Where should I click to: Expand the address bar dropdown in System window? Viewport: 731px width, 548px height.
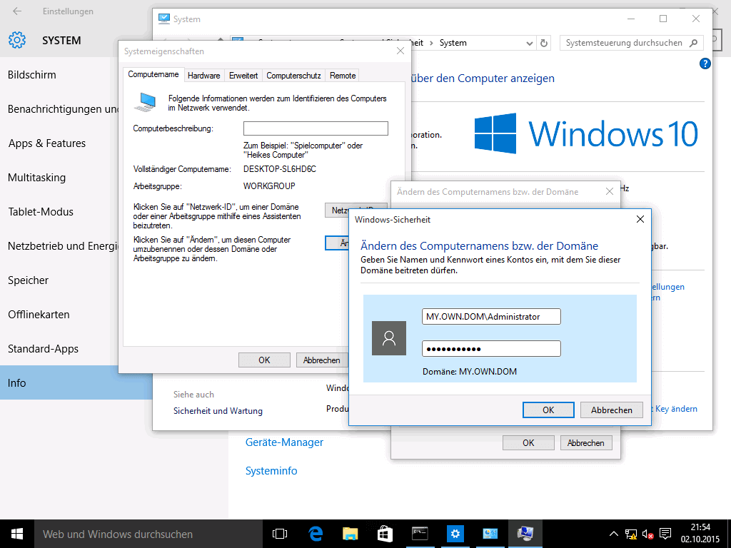pos(529,43)
